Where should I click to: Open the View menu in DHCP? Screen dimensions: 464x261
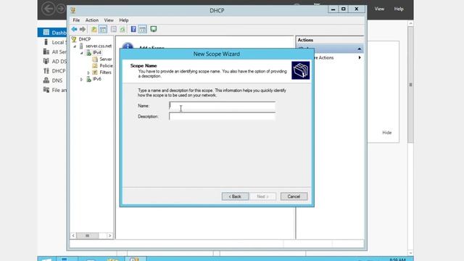pos(109,20)
